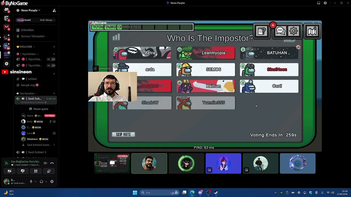Open Discord user settings gear
The width and height of the screenshot is (351, 197).
[x=52, y=182]
